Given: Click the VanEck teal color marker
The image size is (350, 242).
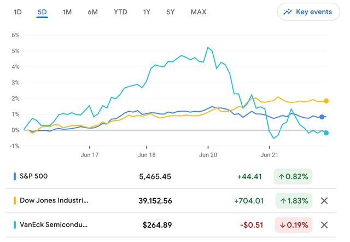Looking at the screenshot, I should (x=15, y=224).
